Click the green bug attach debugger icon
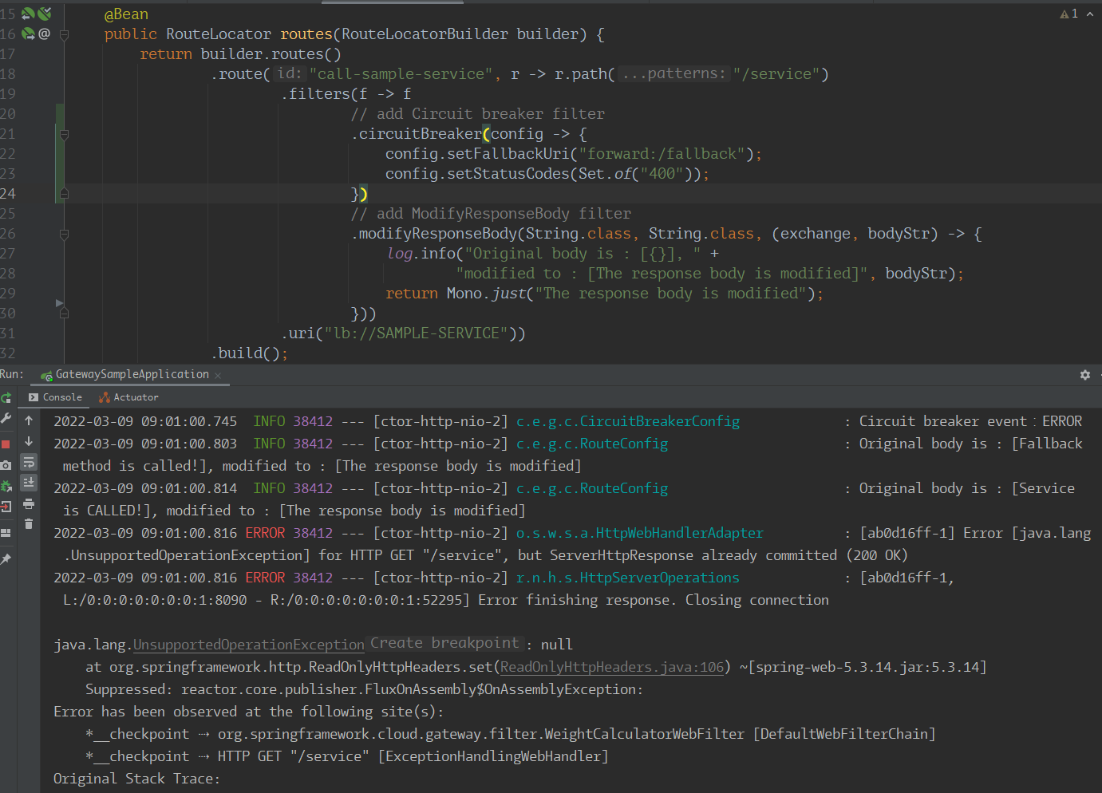1102x793 pixels. (6, 486)
